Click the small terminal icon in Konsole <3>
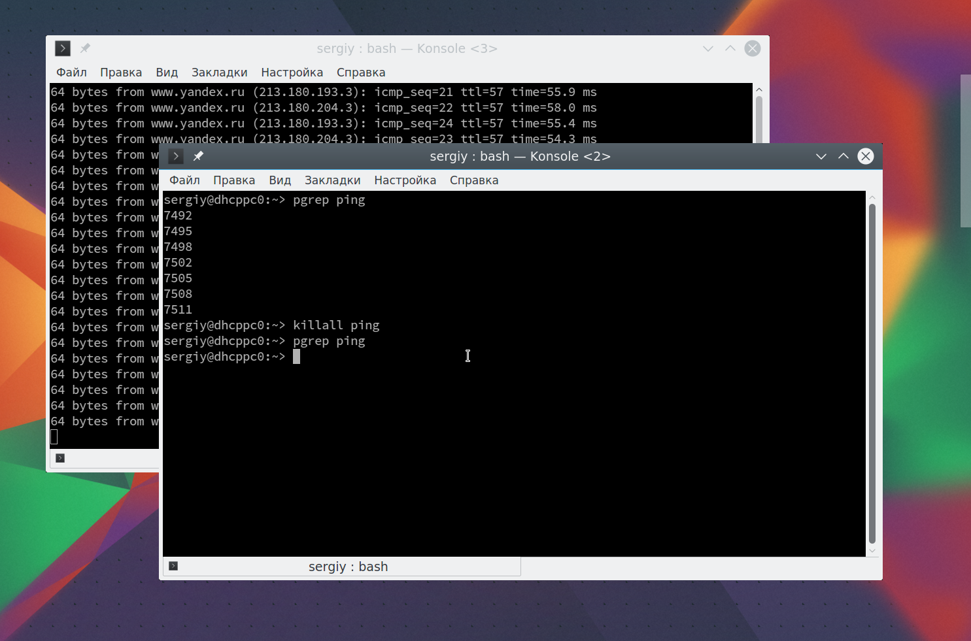971x641 pixels. click(x=60, y=458)
